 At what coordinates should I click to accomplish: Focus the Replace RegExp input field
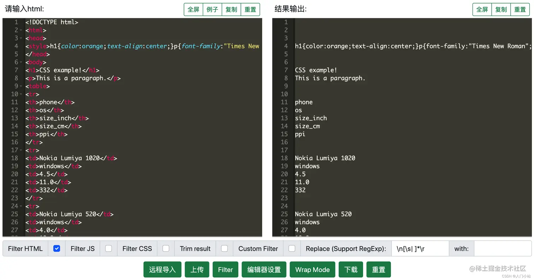420,249
